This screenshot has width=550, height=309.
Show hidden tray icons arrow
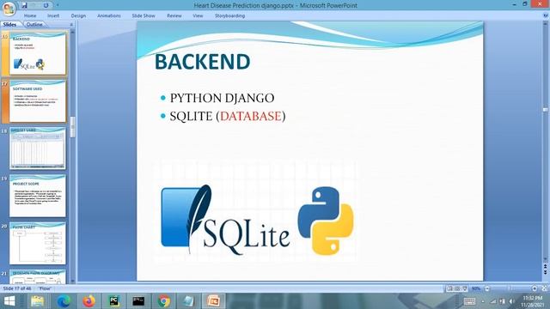coord(483,301)
